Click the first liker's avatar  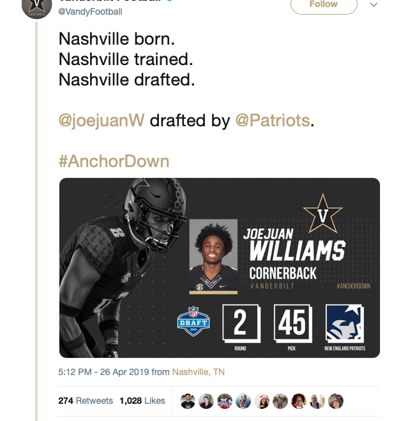pos(187,401)
